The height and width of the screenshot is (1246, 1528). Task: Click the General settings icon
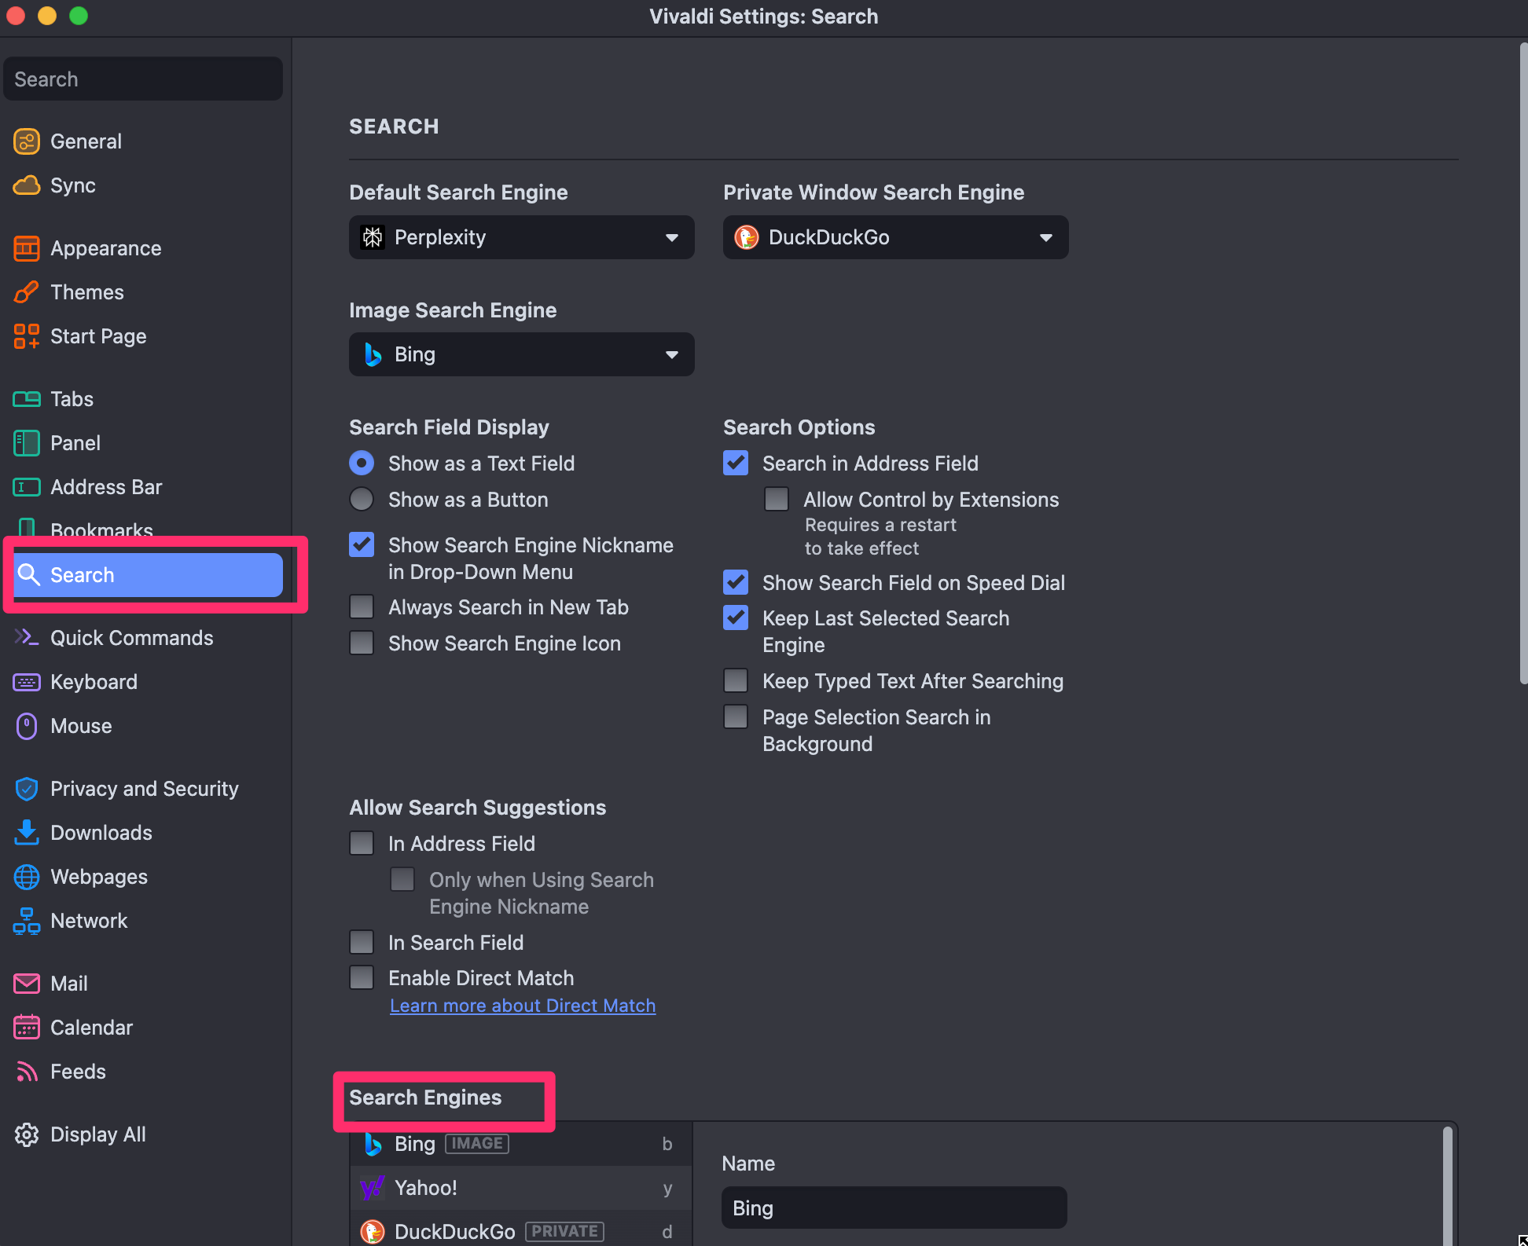27,141
